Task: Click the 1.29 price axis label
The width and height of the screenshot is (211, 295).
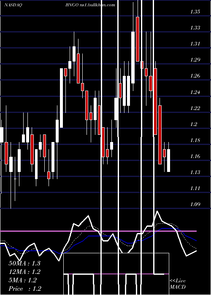Action: [x=195, y=60]
